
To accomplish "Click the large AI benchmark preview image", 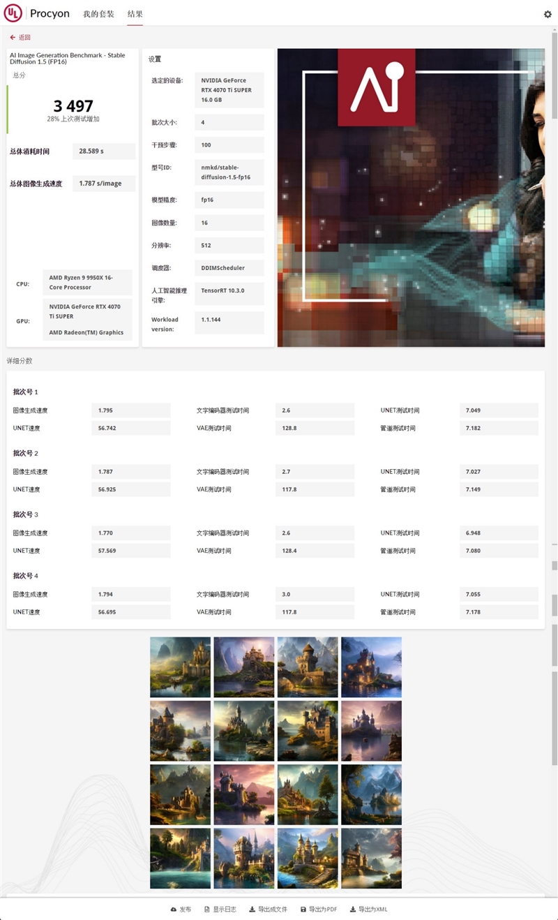I will [411, 197].
